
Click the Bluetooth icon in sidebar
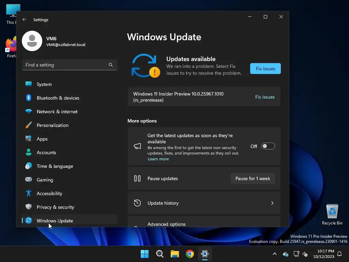coord(29,98)
